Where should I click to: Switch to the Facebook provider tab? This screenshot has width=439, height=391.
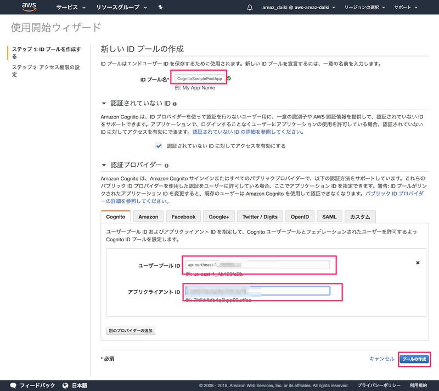(183, 217)
